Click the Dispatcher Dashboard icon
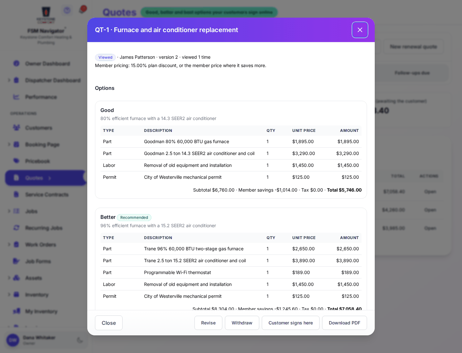462x353 pixels. tap(16, 80)
